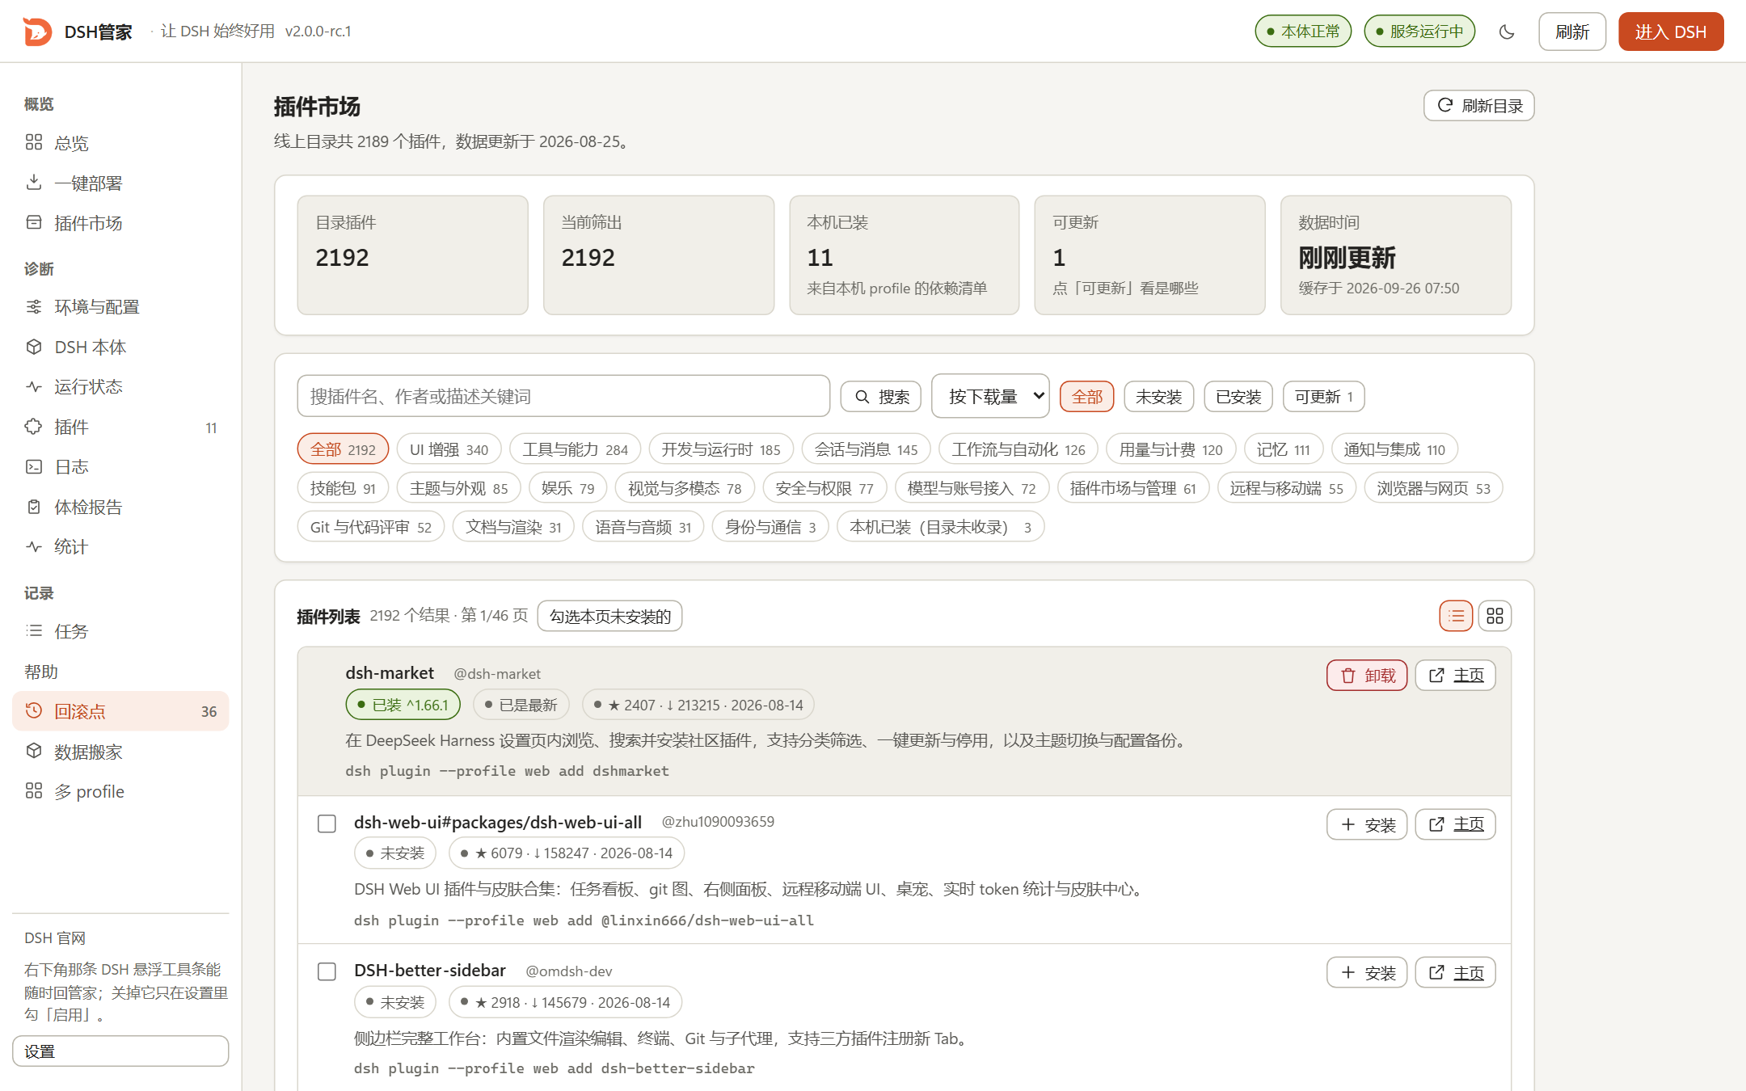Open 数据搬家 in sidebar

click(120, 752)
